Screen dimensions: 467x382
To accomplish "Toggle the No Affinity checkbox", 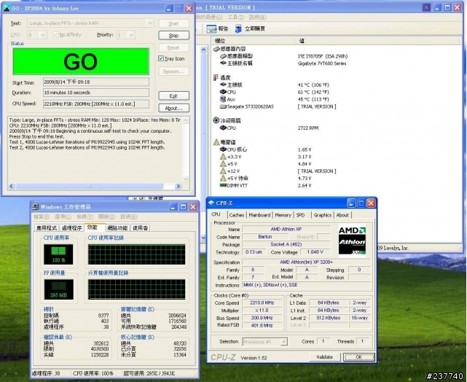I will [x=55, y=34].
